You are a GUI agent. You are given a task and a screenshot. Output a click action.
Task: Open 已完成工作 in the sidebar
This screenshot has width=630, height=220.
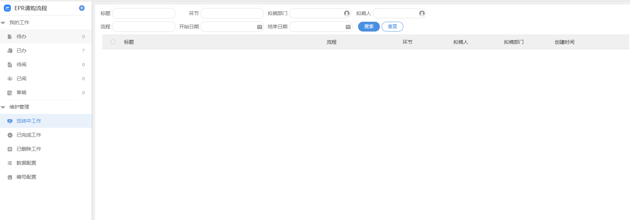[46, 135]
